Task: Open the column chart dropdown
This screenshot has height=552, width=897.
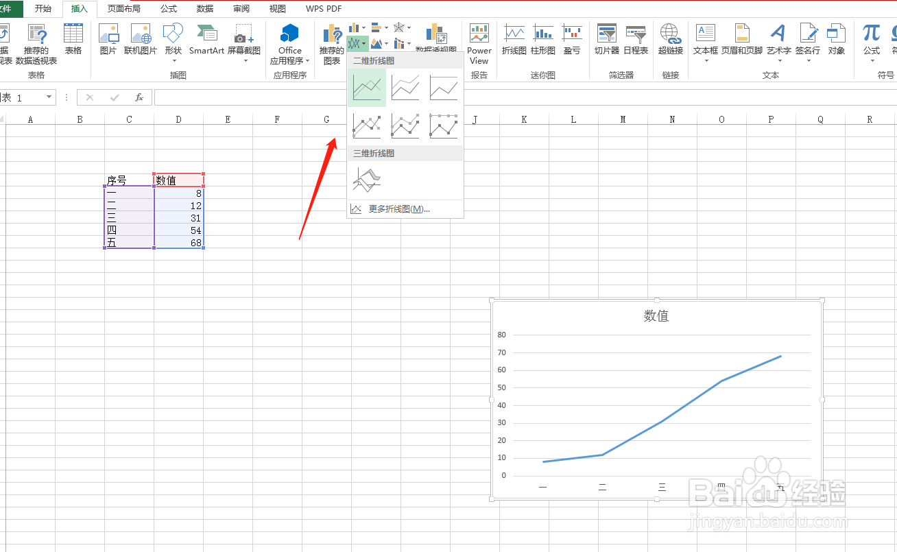Action: point(357,27)
